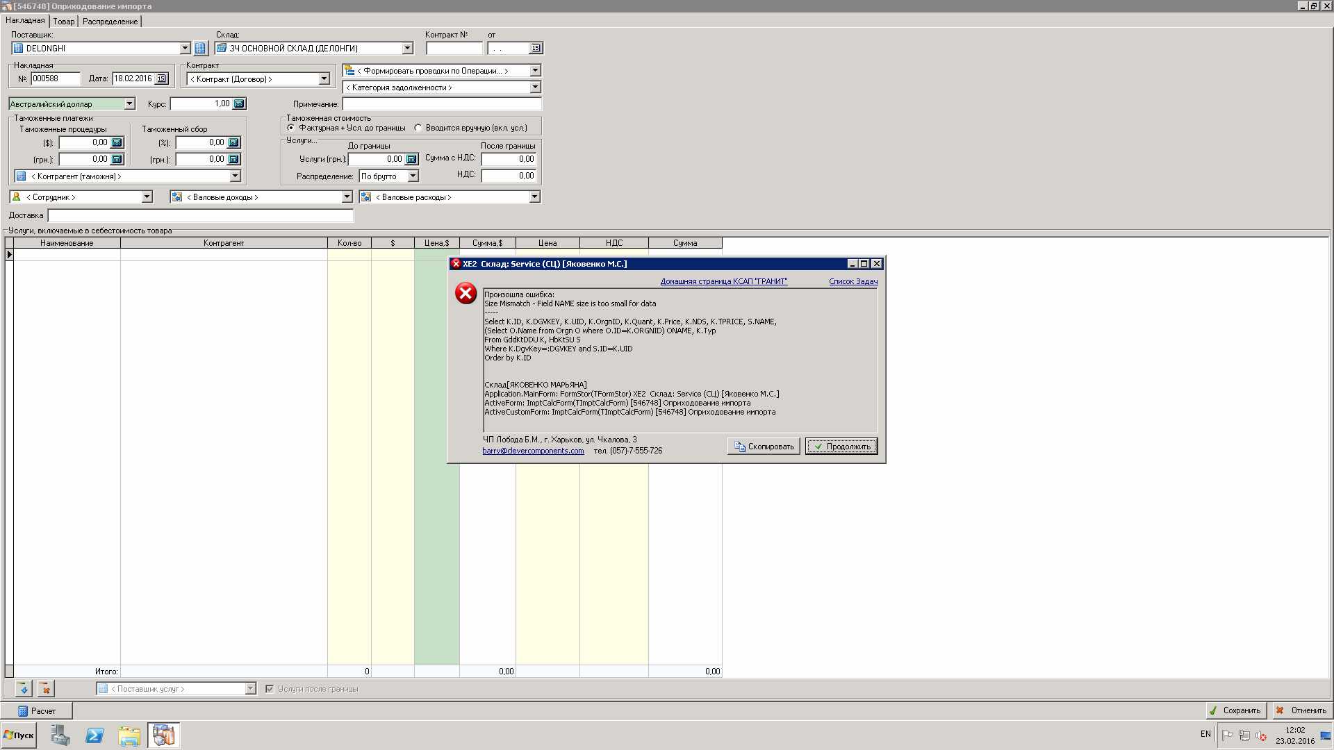This screenshot has width=1334, height=750.
Task: Open PowerShell from the taskbar
Action: [x=94, y=735]
